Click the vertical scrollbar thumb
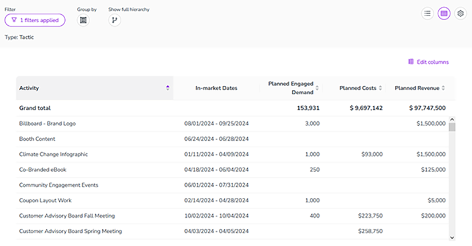Image resolution: width=472 pixels, height=246 pixels. click(452, 127)
